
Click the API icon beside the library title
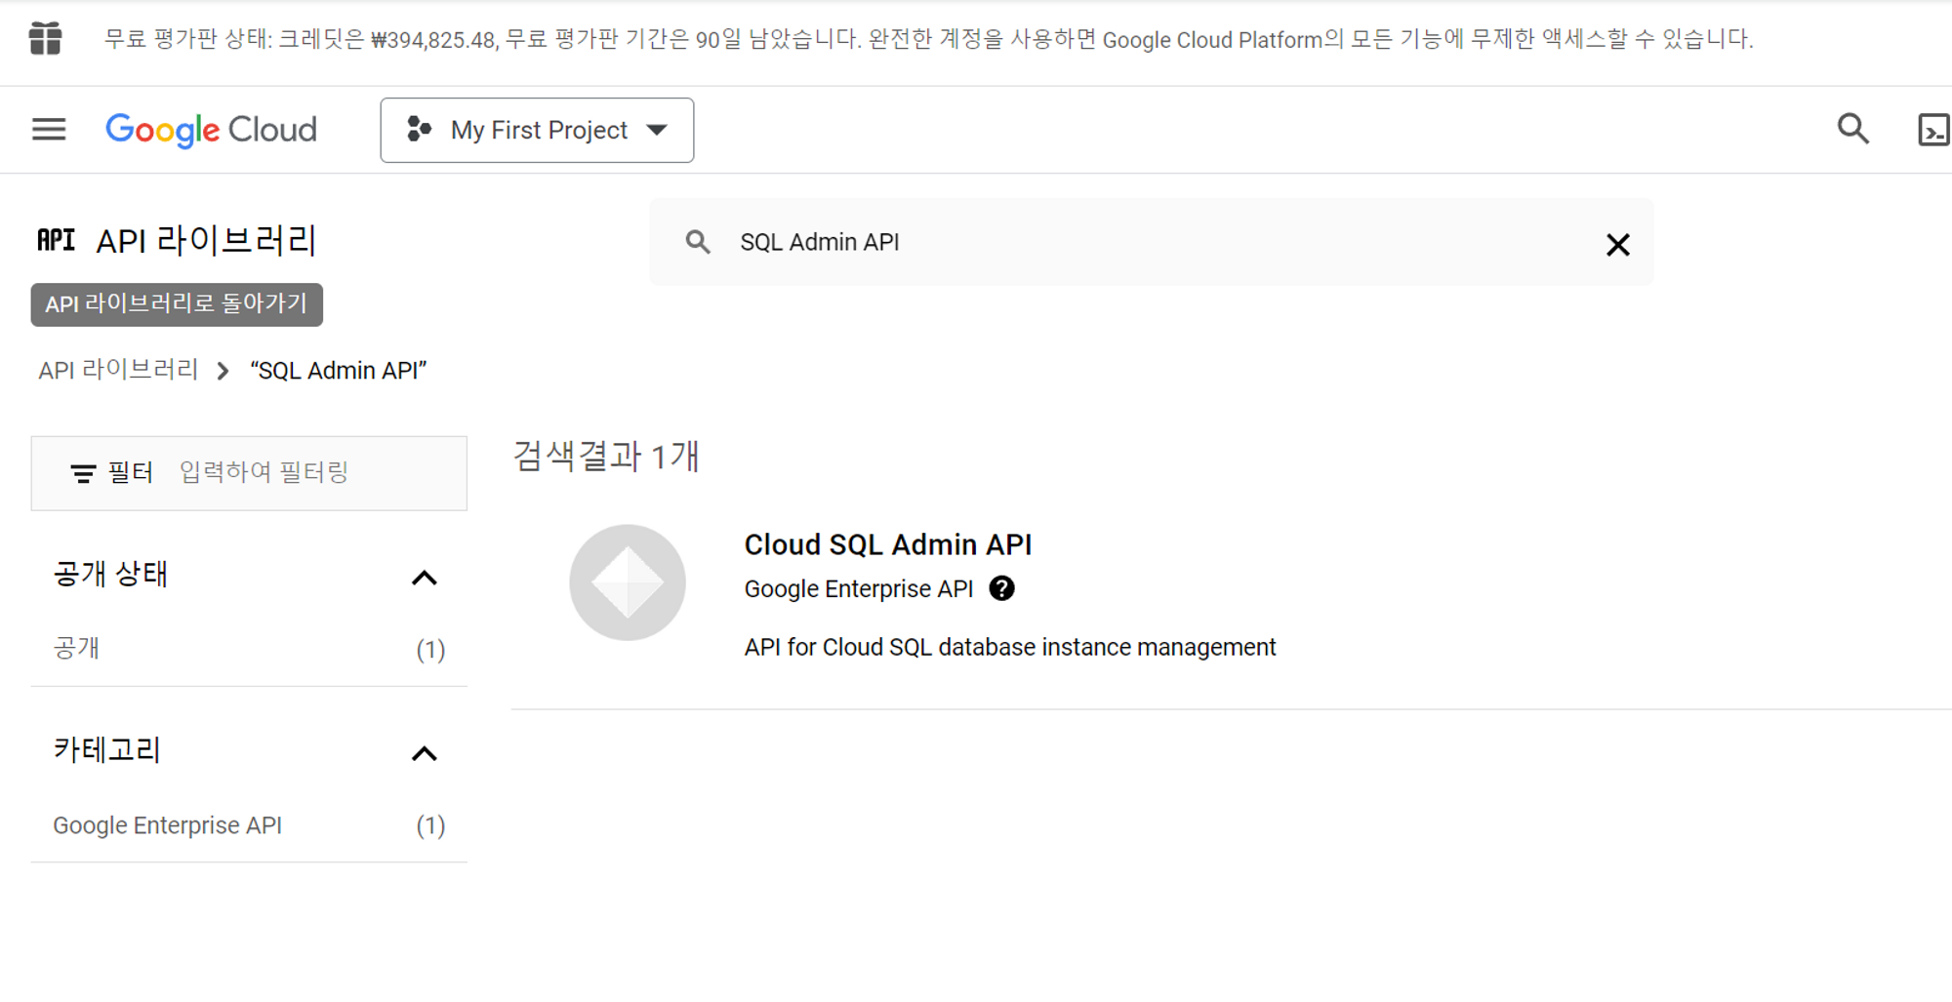(56, 240)
